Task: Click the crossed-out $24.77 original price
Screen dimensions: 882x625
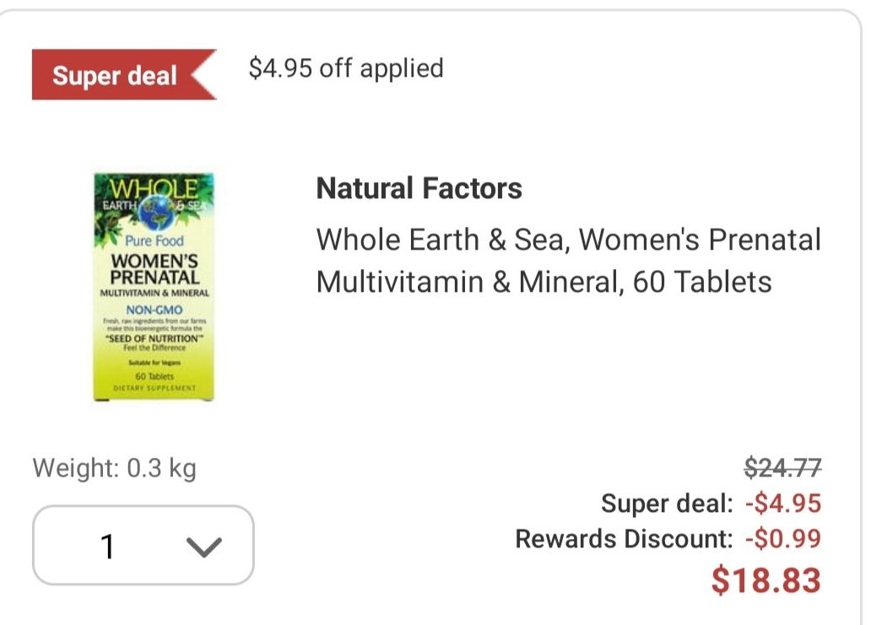Action: 783,467
